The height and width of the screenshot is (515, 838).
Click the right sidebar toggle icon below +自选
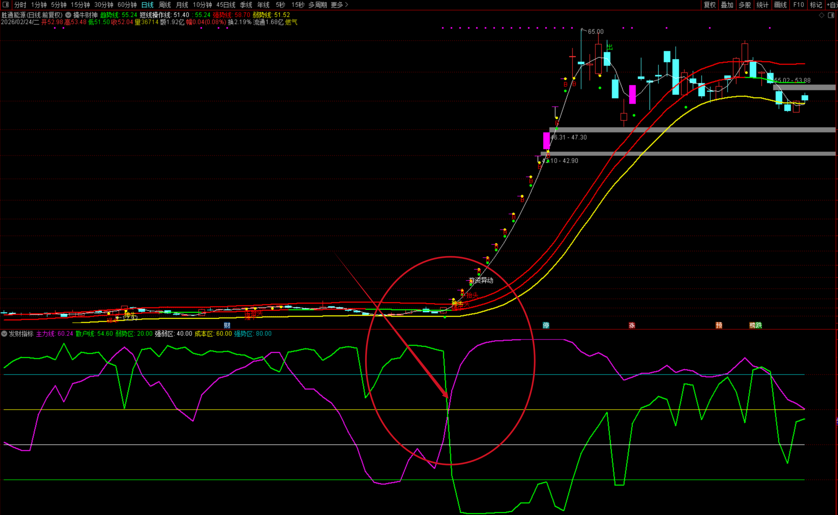click(x=831, y=15)
